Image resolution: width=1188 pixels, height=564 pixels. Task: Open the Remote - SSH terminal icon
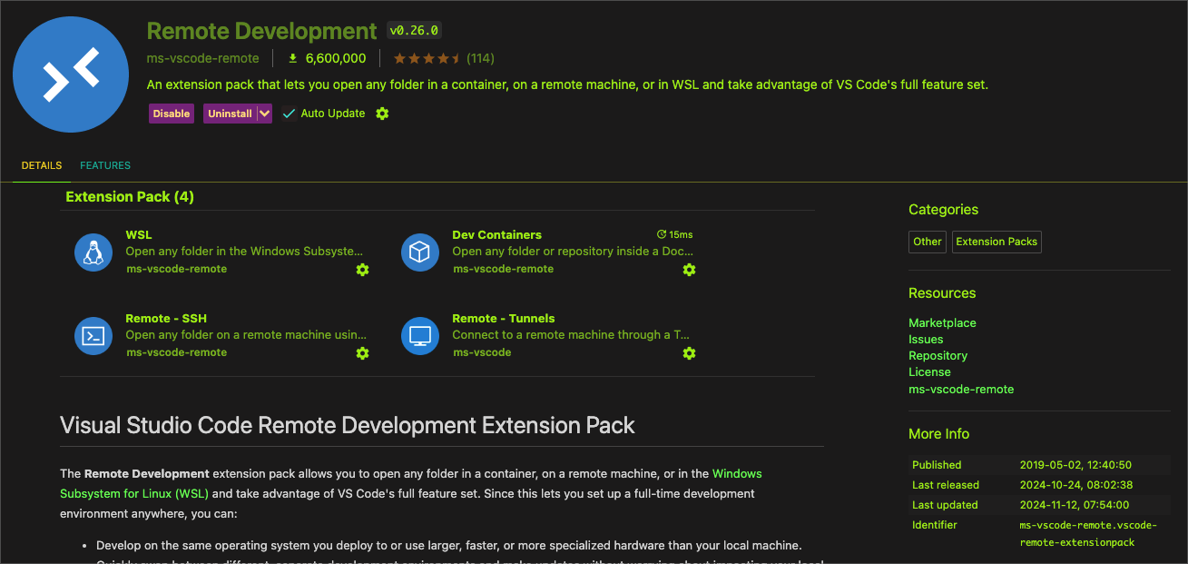coord(93,336)
